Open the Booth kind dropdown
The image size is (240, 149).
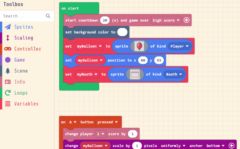174,74
